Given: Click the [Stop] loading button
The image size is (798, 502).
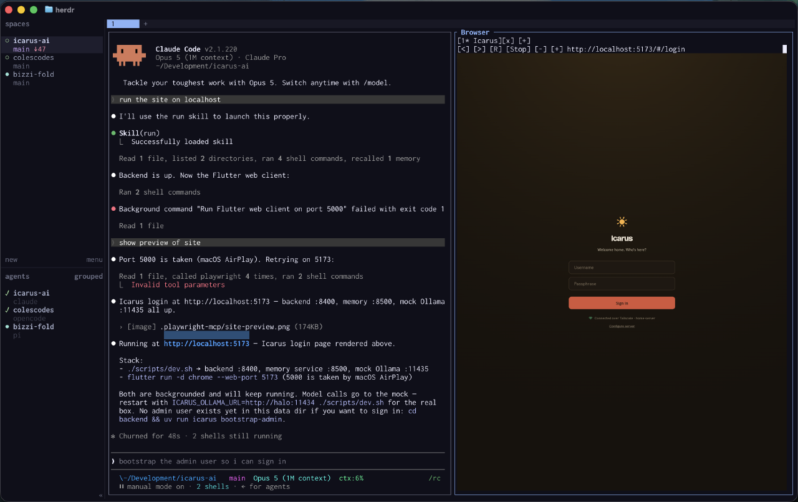Looking at the screenshot, I should tap(519, 49).
